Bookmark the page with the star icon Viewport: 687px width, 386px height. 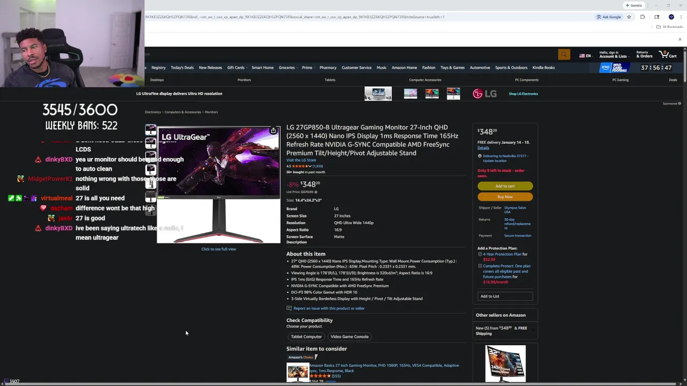click(629, 17)
